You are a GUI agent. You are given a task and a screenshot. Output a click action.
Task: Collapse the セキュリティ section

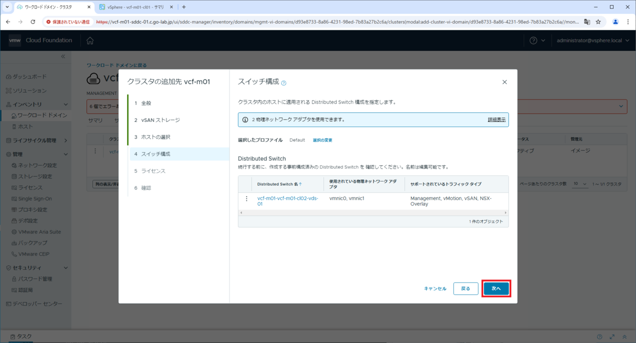coord(66,268)
